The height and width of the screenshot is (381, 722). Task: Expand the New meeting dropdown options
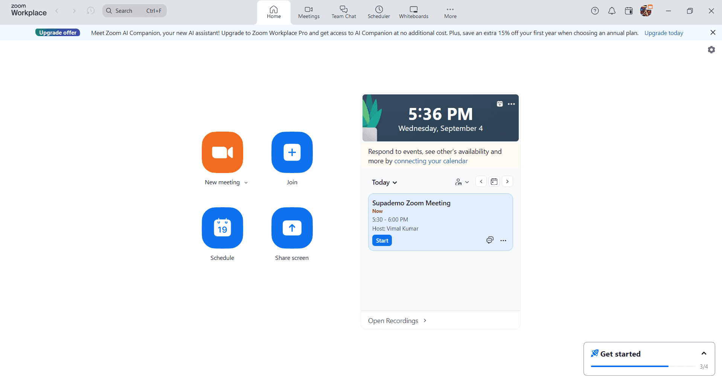click(246, 182)
